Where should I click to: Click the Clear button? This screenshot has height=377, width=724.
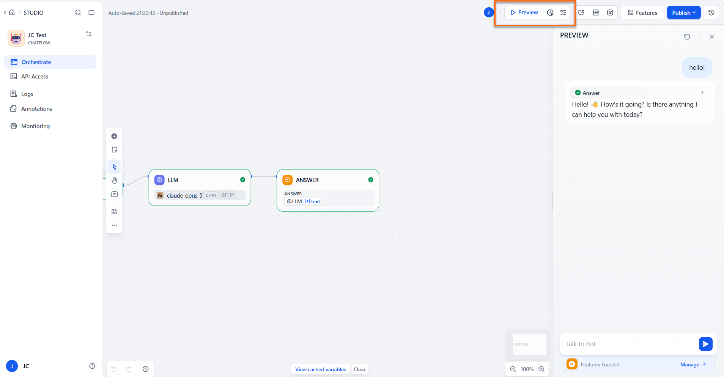point(359,369)
